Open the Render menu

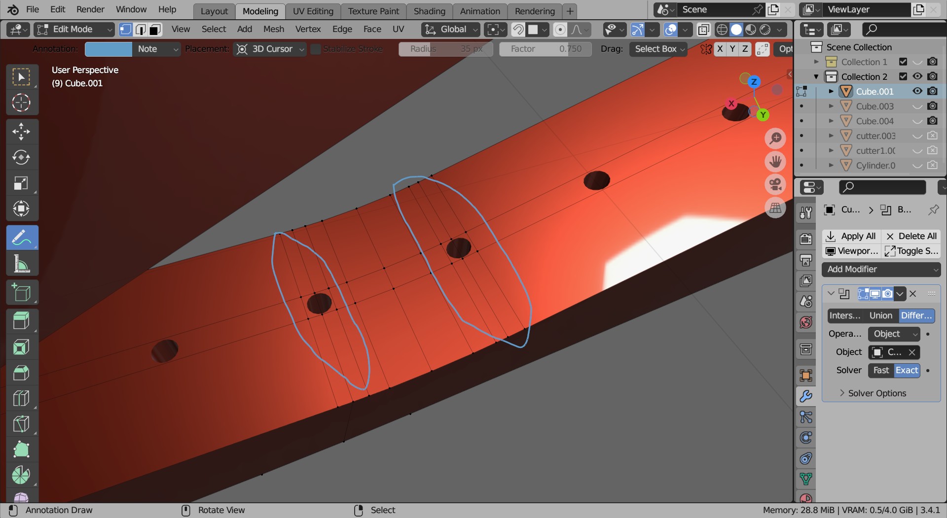click(90, 9)
